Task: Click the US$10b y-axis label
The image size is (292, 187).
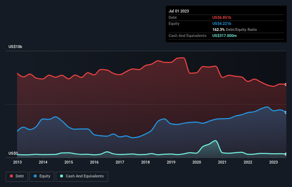Action: [15, 47]
